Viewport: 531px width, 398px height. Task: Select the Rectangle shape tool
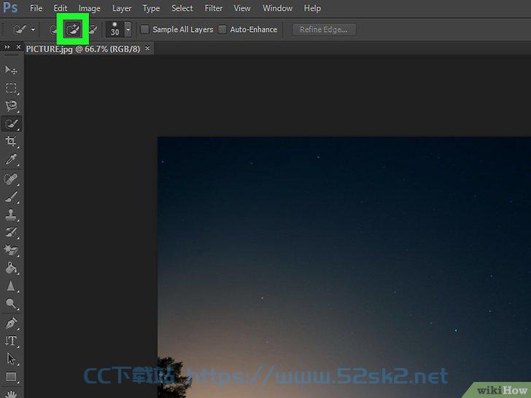click(x=11, y=377)
